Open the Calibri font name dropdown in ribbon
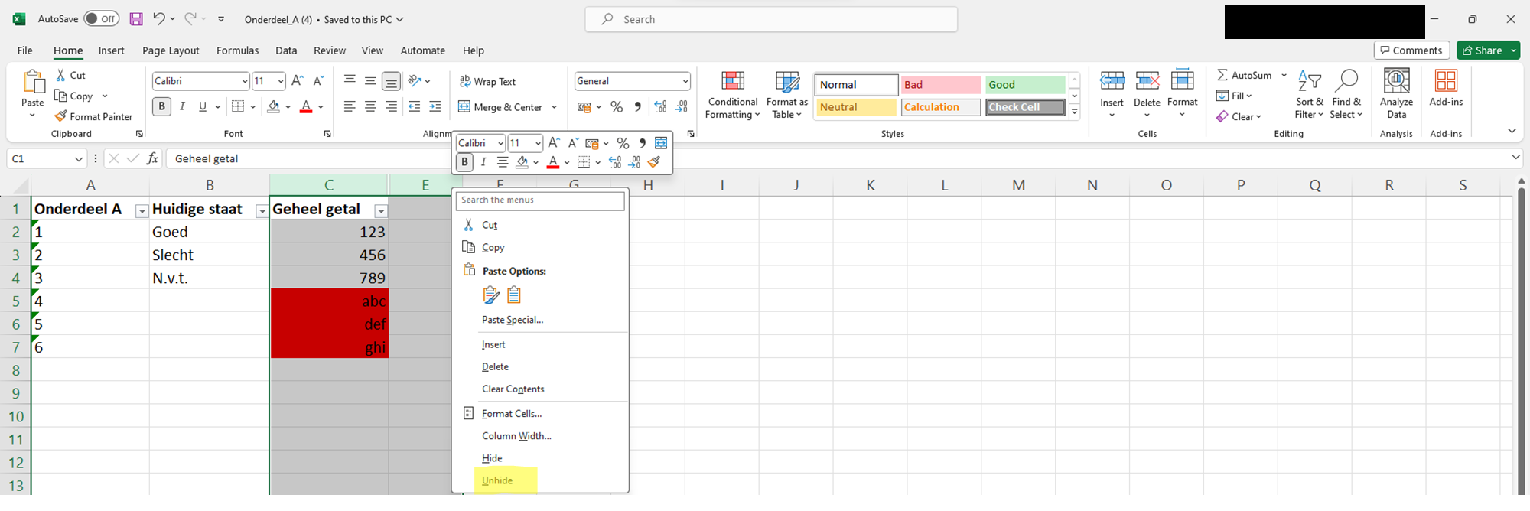 click(244, 81)
